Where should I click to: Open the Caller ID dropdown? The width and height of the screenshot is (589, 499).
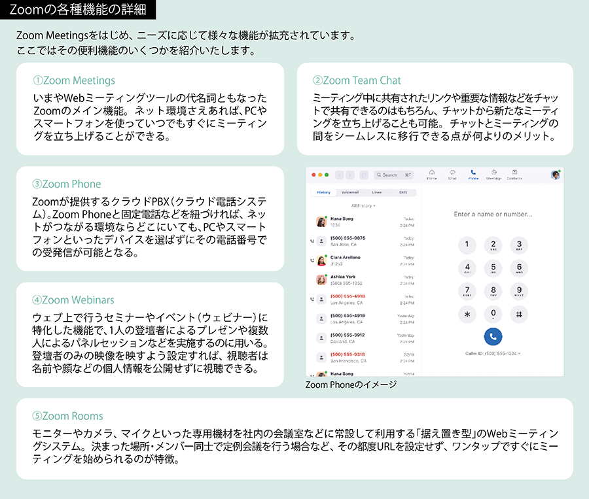(492, 354)
